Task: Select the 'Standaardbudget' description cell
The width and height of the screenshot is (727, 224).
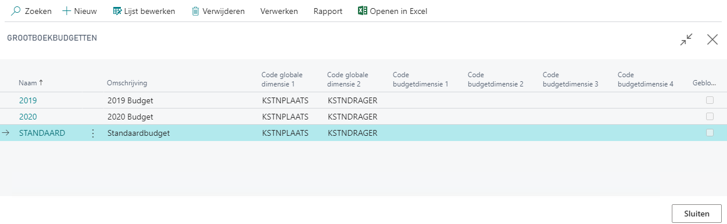Action: tap(138, 133)
